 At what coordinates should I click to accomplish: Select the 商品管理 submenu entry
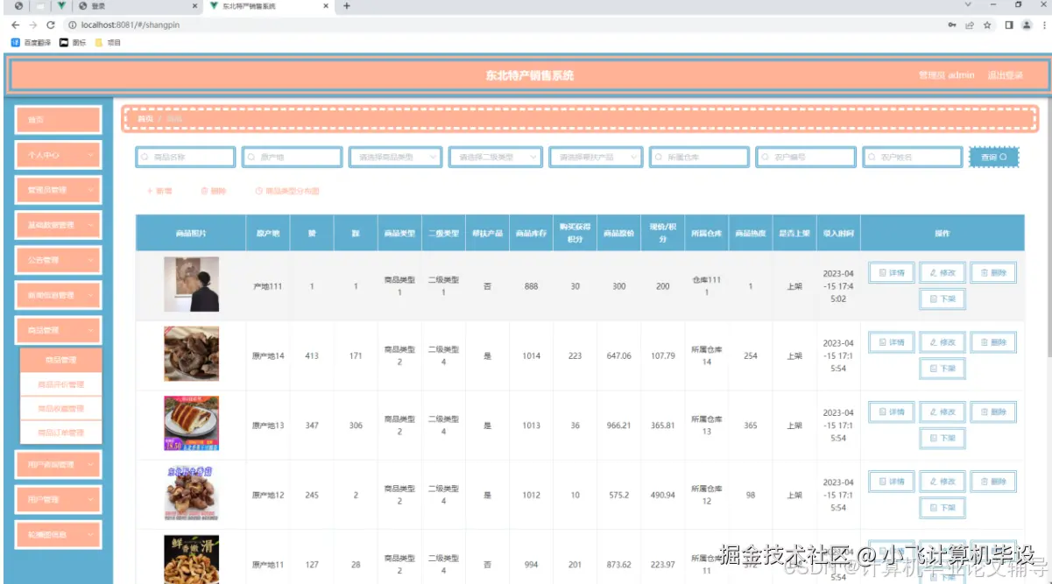click(61, 360)
